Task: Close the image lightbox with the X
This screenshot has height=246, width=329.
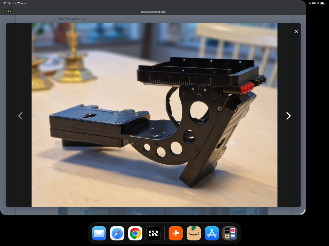Action: (x=296, y=31)
